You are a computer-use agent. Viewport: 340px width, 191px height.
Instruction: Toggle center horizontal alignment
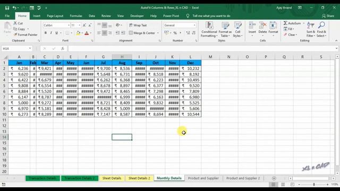(x=105, y=33)
